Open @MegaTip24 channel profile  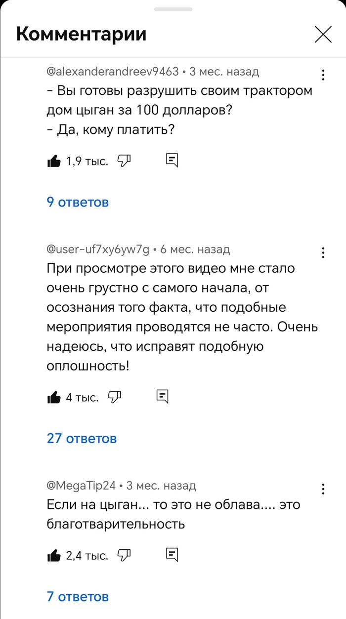(x=81, y=486)
